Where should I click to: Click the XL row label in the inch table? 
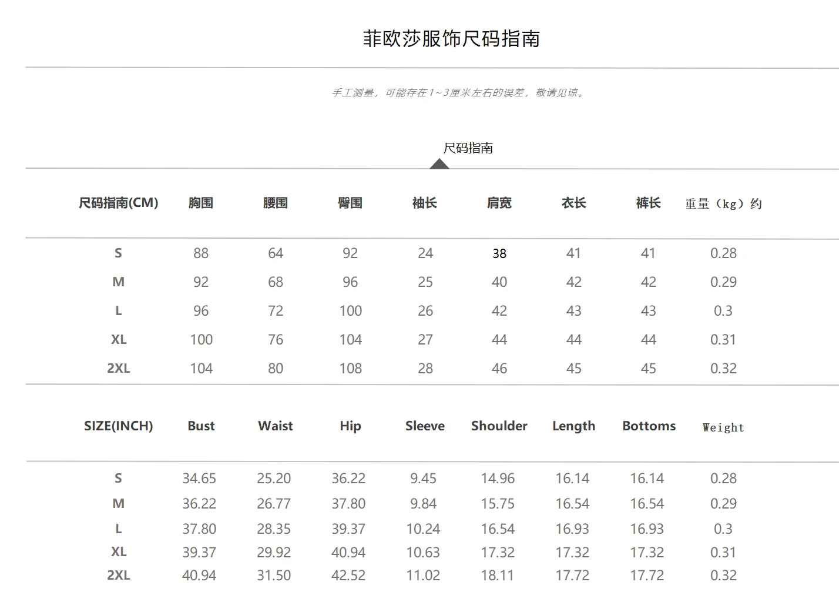pyautogui.click(x=119, y=552)
